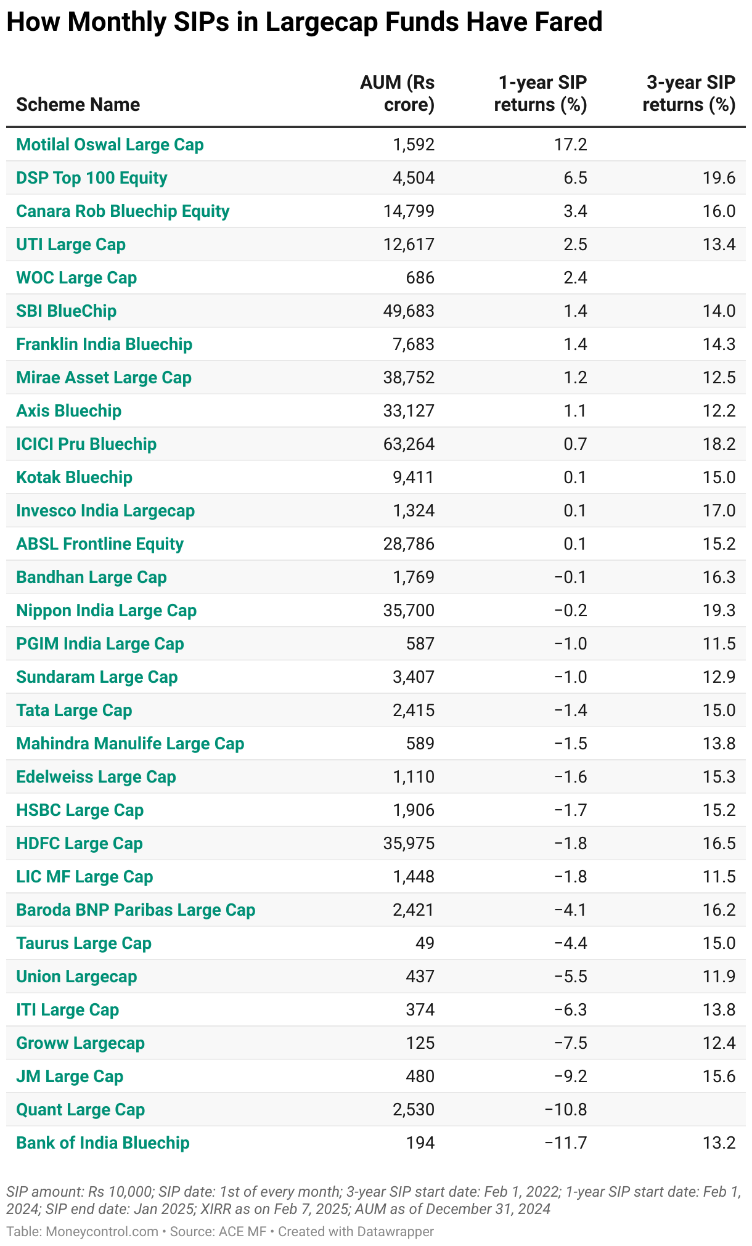The image size is (752, 1246).
Task: Sort by AUM (Rs crore) column header
Action: (x=397, y=94)
